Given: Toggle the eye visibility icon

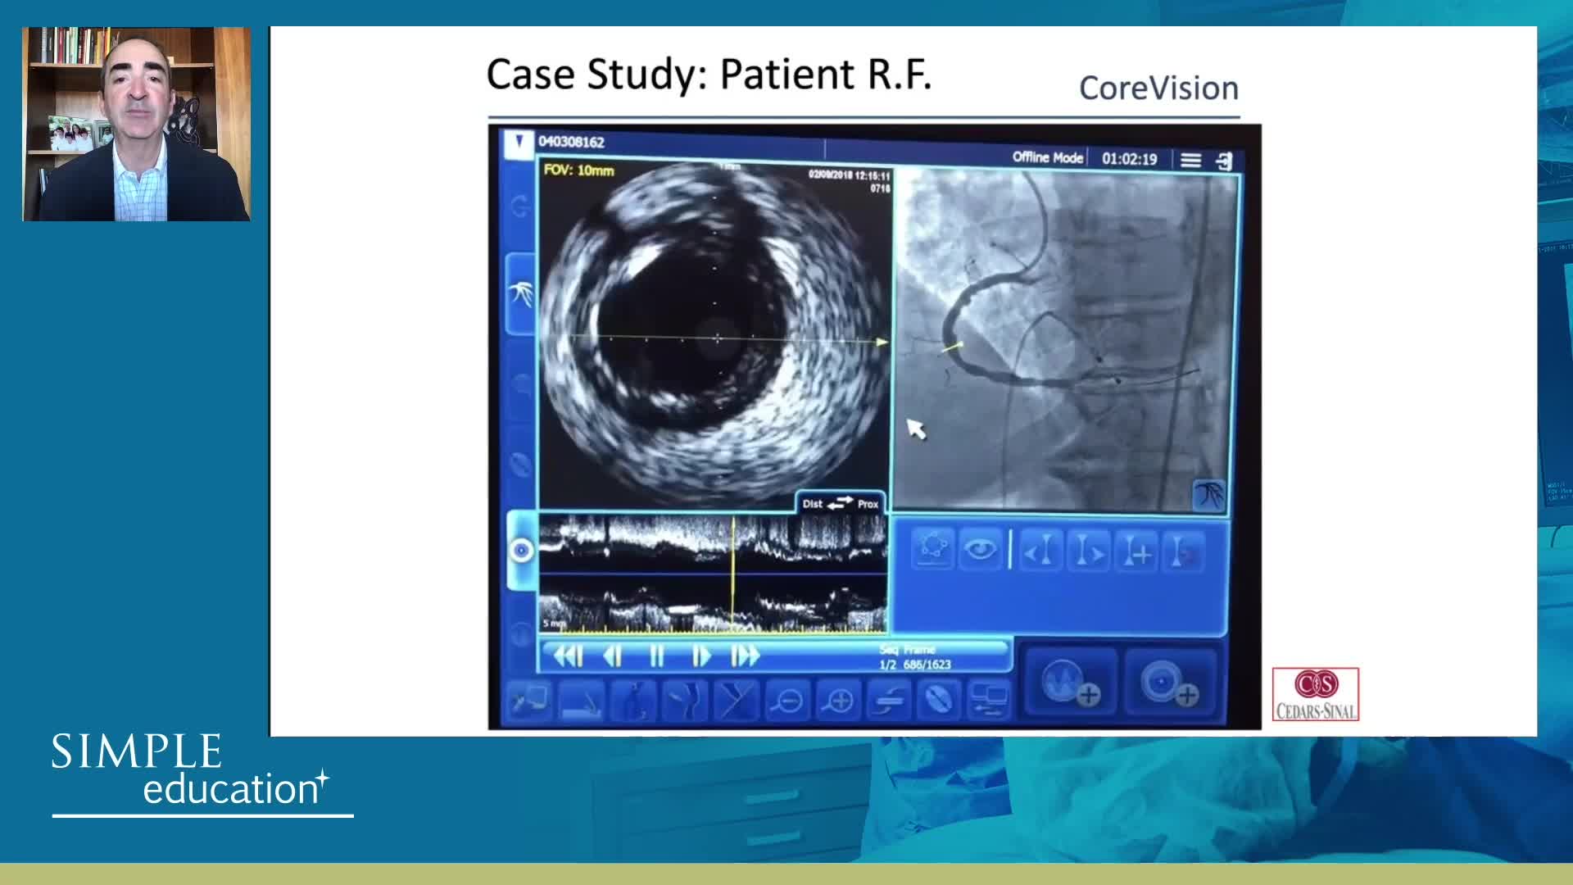Looking at the screenshot, I should 980,550.
